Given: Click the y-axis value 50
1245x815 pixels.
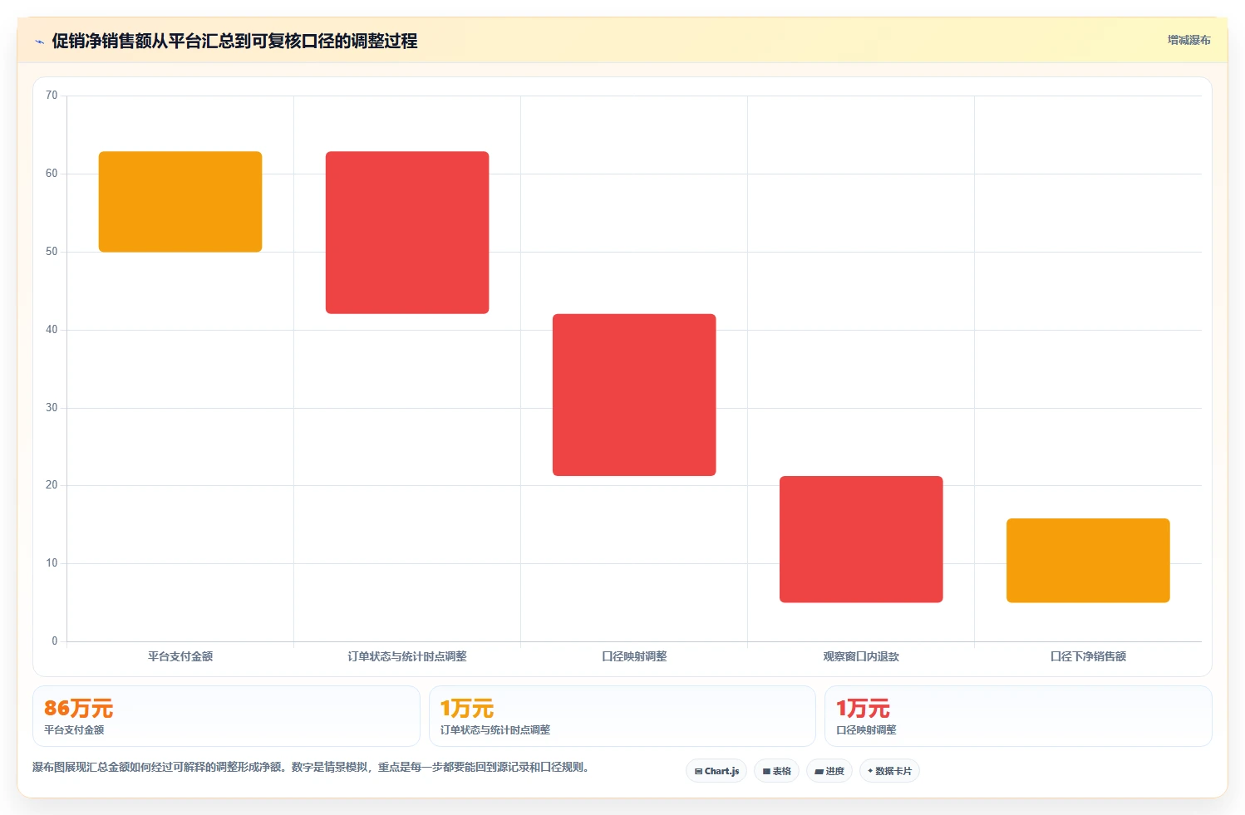Looking at the screenshot, I should tap(52, 252).
